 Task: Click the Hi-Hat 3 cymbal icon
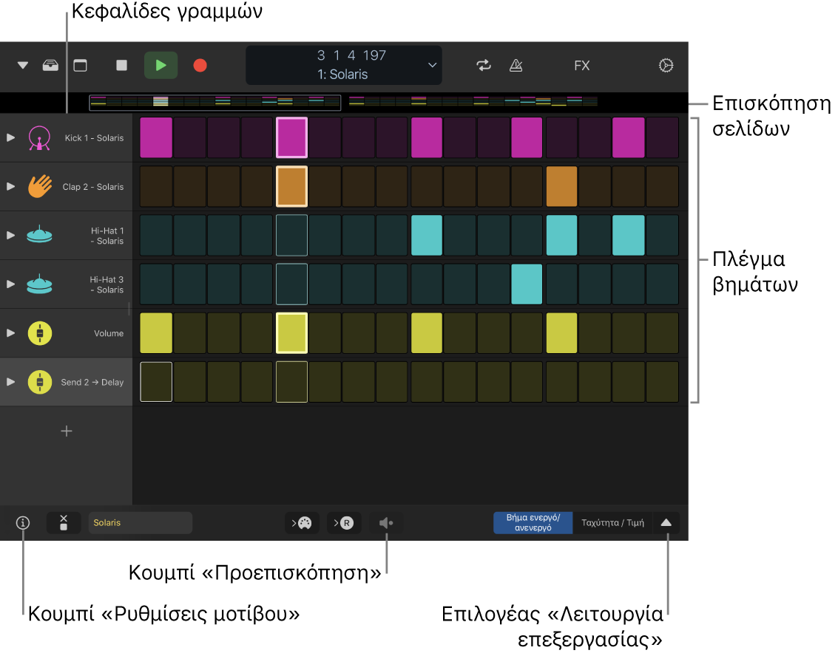[x=39, y=284]
